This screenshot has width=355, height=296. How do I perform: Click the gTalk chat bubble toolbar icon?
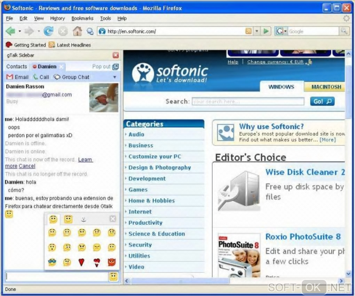pyautogui.click(x=90, y=31)
